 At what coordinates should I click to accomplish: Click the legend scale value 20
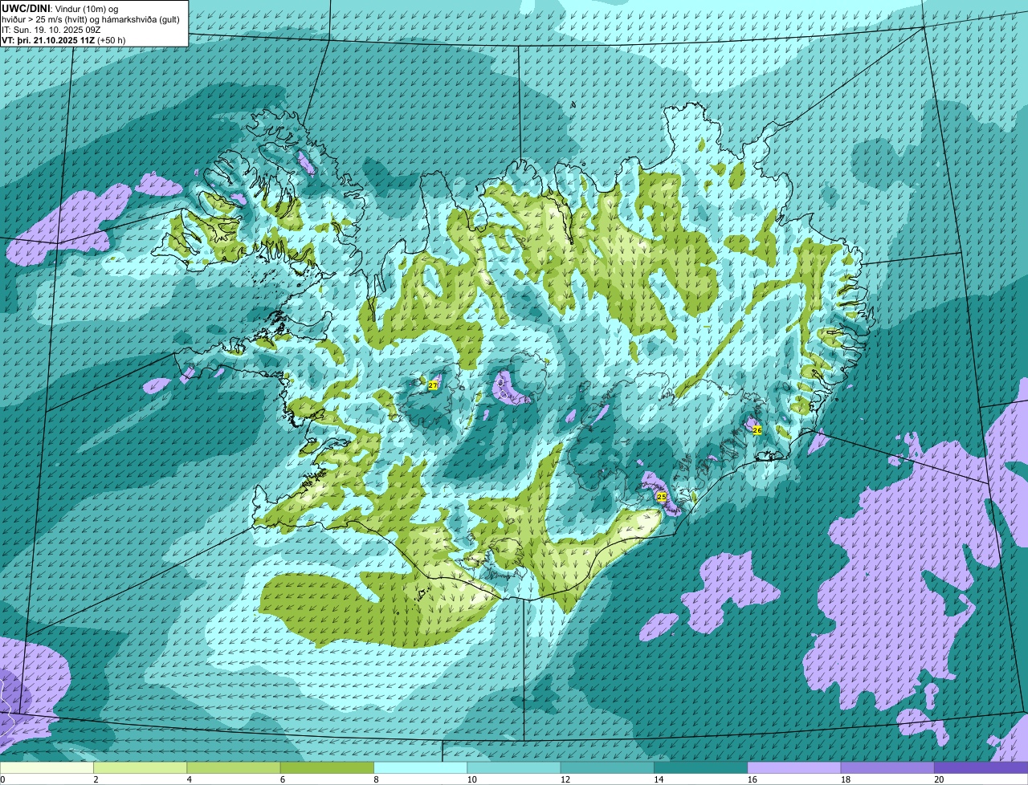pyautogui.click(x=939, y=779)
